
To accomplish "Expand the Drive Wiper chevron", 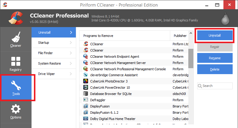I will [71, 74].
